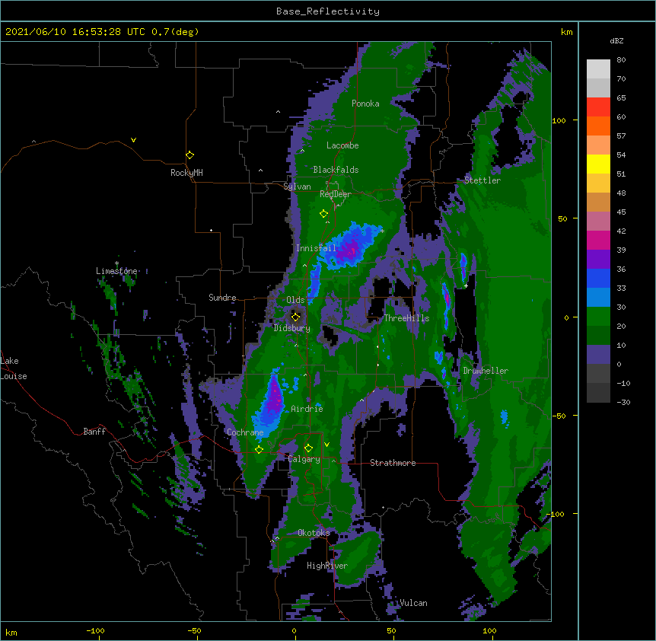Click the HighRiver label

pyautogui.click(x=327, y=566)
